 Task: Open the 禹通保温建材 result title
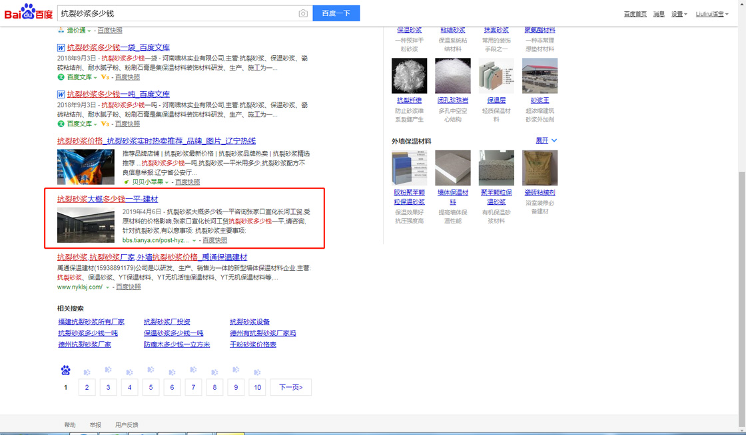point(153,257)
